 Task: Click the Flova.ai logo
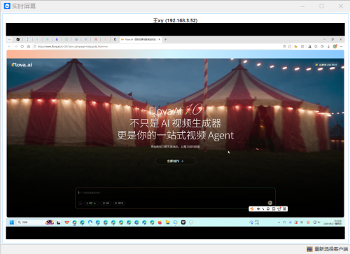[22, 64]
